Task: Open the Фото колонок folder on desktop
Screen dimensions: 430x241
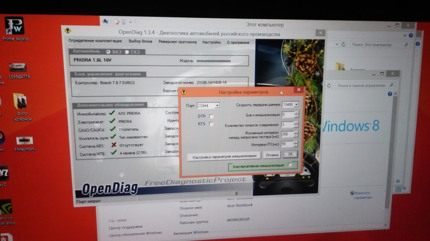Action: 21,107
